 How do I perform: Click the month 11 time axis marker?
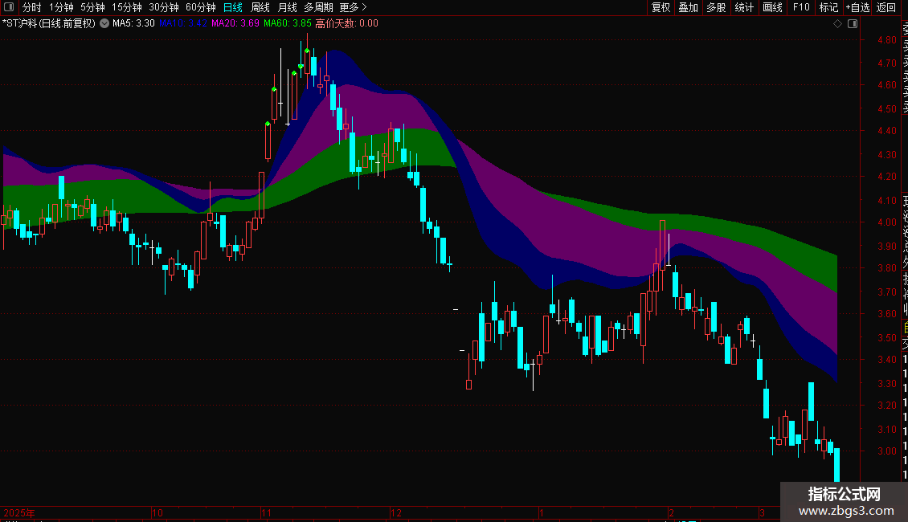[x=266, y=512]
